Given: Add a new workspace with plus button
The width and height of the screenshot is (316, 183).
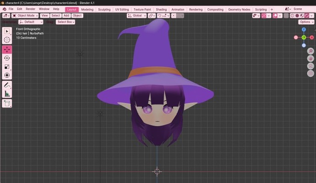Looking at the screenshot, I should pyautogui.click(x=272, y=10).
